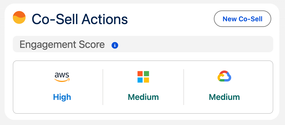The image size is (285, 125).
Task: Select the Google Cloud logo
Action: (x=224, y=76)
